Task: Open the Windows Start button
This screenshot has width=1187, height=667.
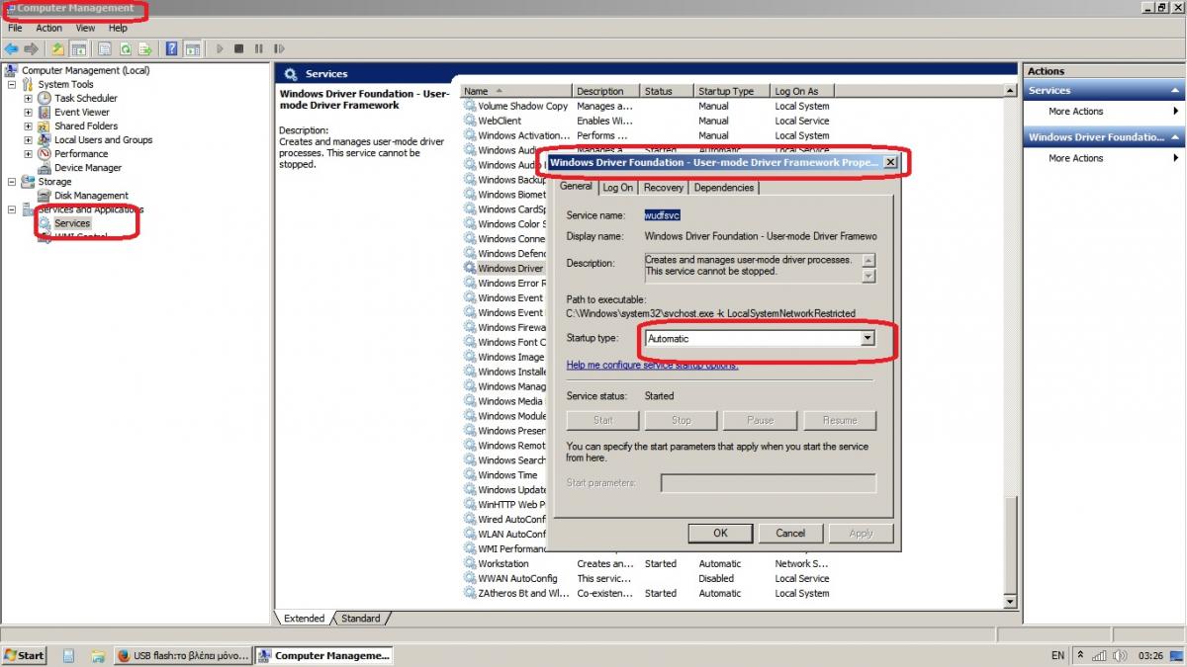Action: click(x=24, y=655)
